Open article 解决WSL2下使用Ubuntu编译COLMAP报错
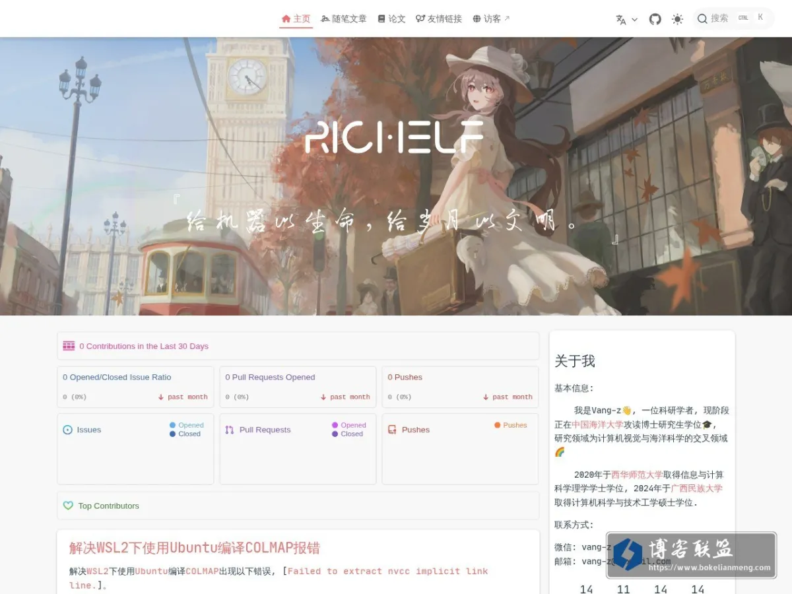Viewport: 792px width, 594px height. 195,548
